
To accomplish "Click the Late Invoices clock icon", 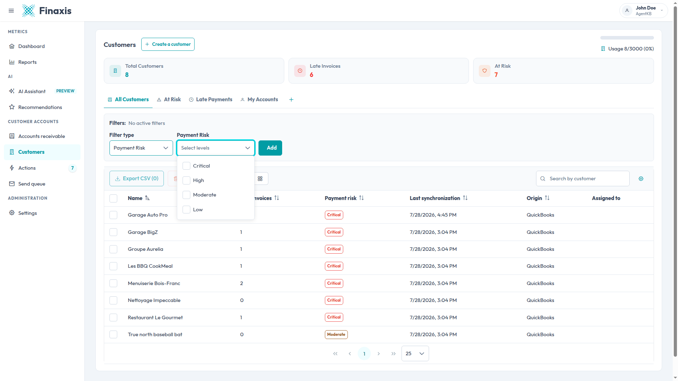I will click(x=300, y=71).
